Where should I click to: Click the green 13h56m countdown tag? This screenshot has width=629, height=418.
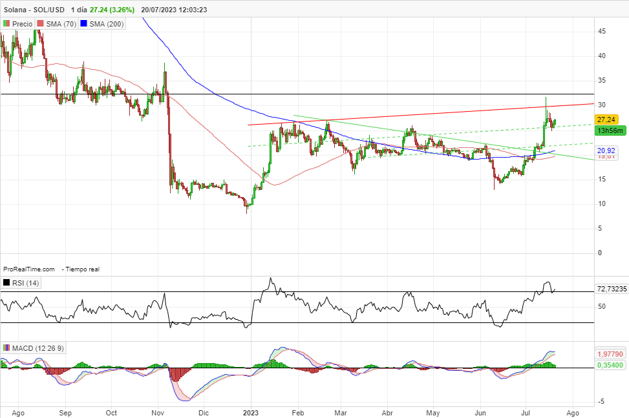tap(610, 131)
